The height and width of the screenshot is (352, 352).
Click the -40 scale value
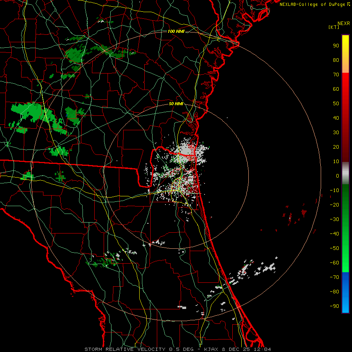tap(334, 234)
